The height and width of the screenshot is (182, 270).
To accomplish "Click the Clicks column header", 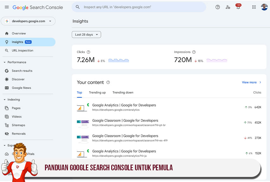I will [257, 93].
